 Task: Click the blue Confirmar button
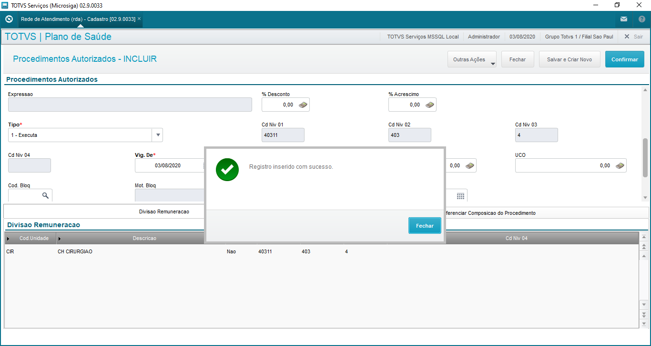(625, 59)
